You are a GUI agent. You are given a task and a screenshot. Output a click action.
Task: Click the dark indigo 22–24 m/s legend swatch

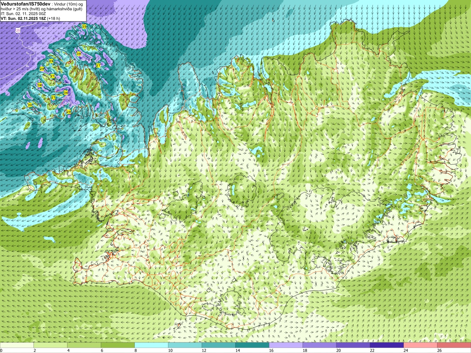(x=387, y=345)
